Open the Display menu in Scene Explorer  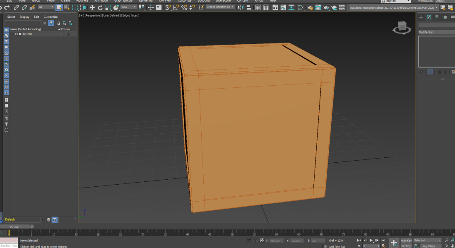(24, 17)
